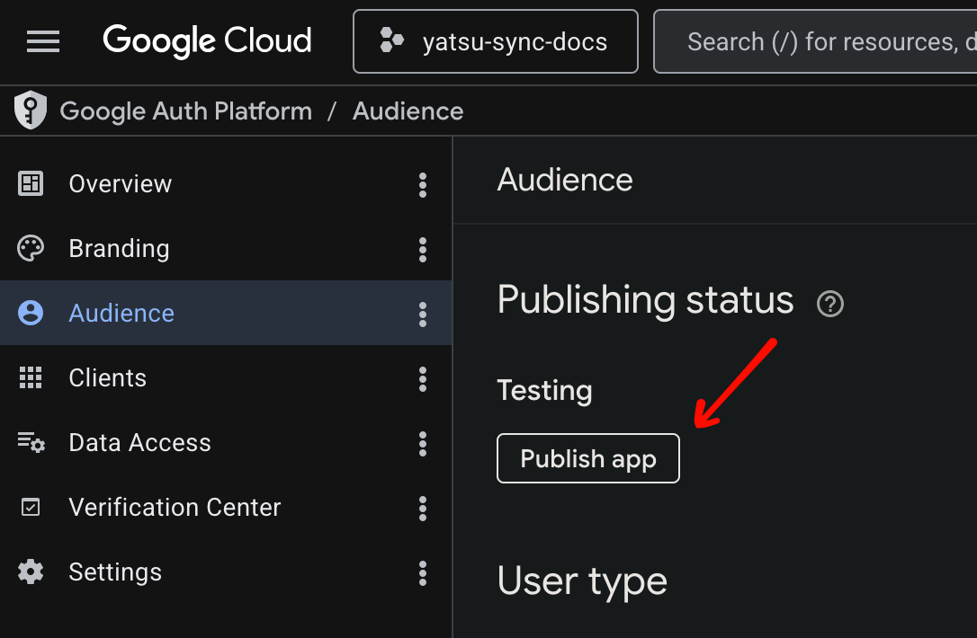Click the Settings gear icon
This screenshot has height=638, width=977.
(31, 572)
